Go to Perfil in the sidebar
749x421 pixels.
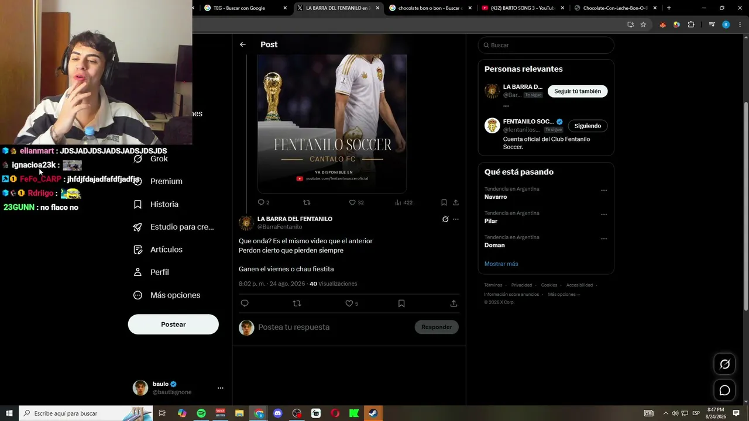coord(152,272)
